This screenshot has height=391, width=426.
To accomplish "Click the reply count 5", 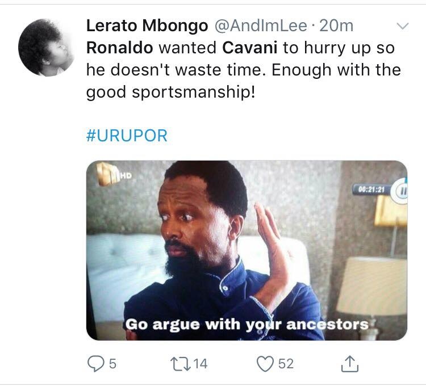I will click(112, 364).
